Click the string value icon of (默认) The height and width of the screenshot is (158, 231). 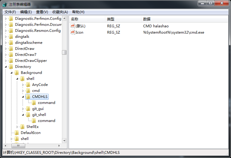click(x=72, y=26)
